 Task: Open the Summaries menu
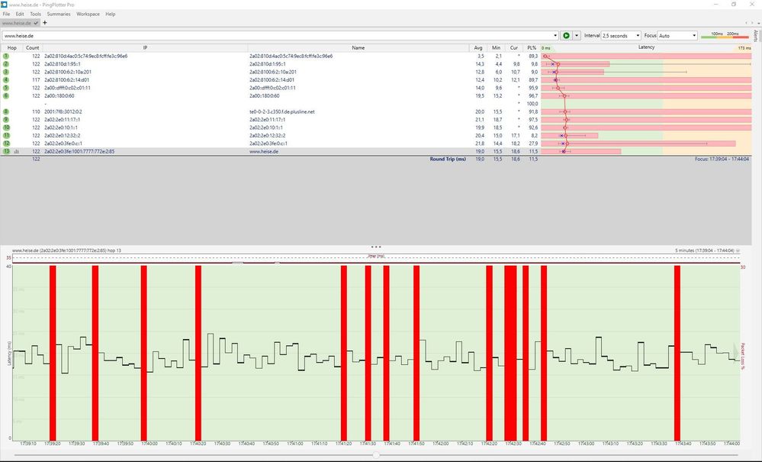pos(59,14)
